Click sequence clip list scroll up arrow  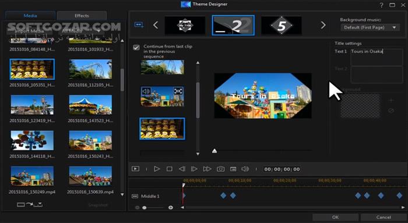pos(198,63)
